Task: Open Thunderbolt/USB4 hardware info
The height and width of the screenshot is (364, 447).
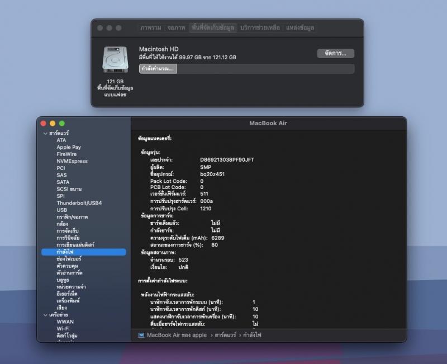Action: 79,203
